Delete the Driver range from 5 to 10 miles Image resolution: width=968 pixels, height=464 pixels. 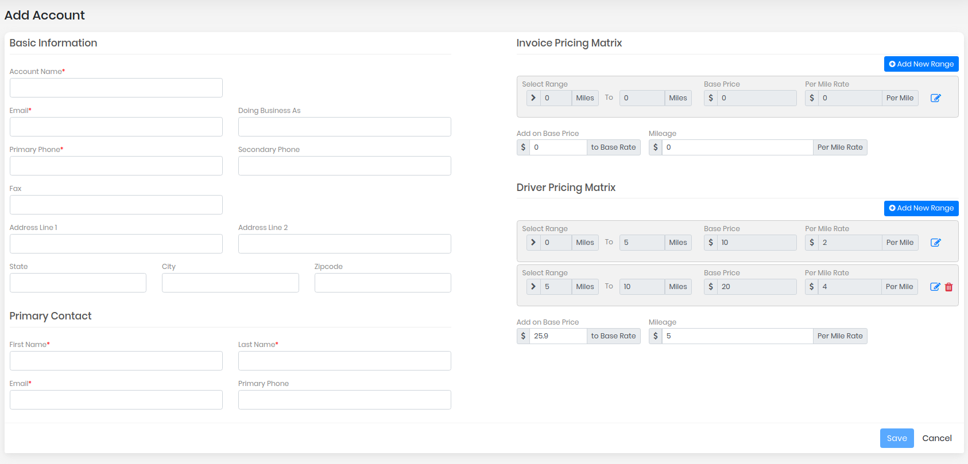(948, 287)
